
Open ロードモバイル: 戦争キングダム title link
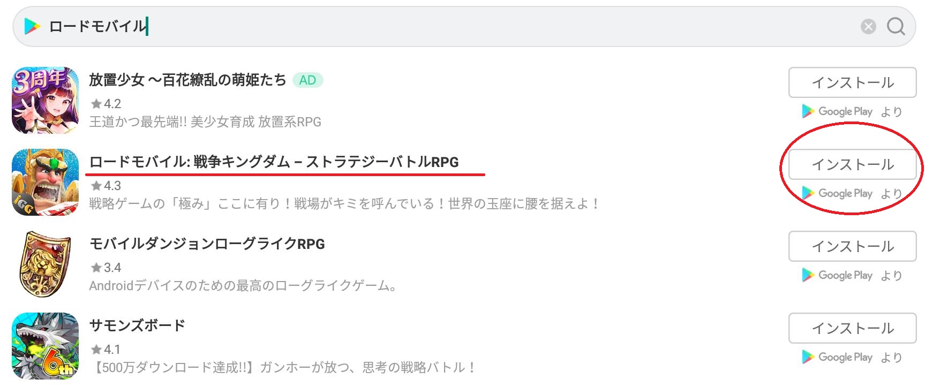pyautogui.click(x=274, y=162)
